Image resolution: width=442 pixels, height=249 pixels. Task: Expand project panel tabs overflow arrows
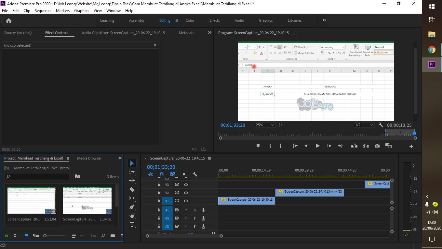click(x=120, y=158)
